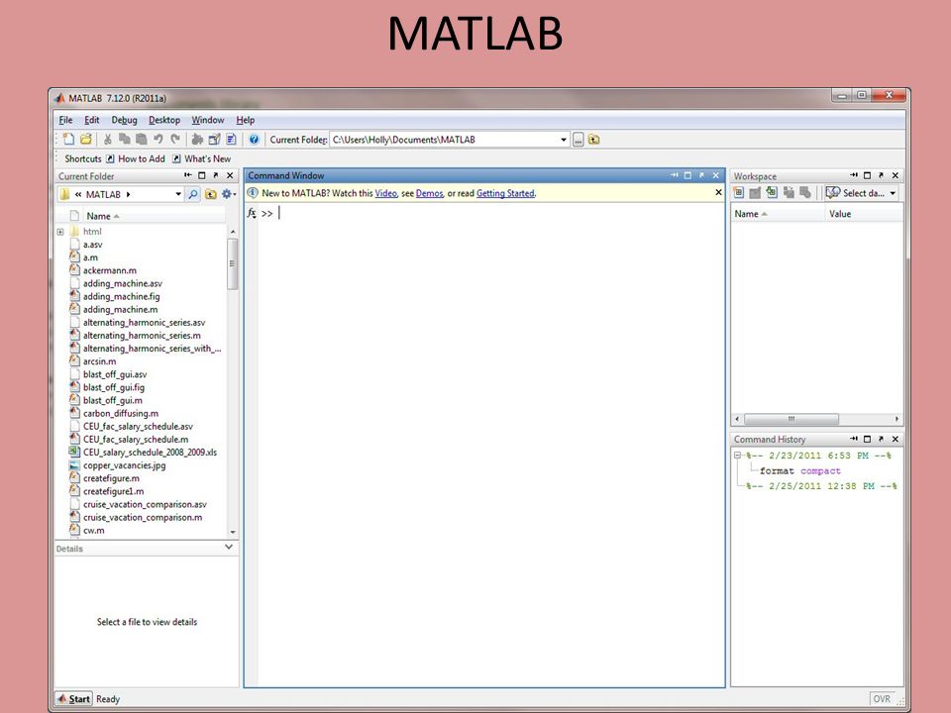Click the Cut scissors toolbar icon
951x713 pixels.
pyautogui.click(x=107, y=140)
